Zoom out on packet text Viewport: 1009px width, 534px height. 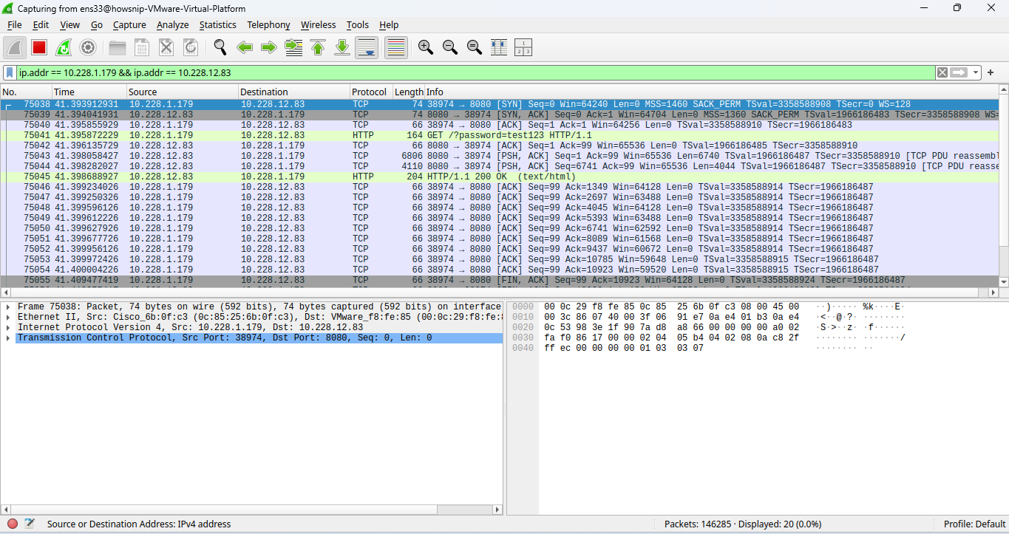(x=450, y=47)
